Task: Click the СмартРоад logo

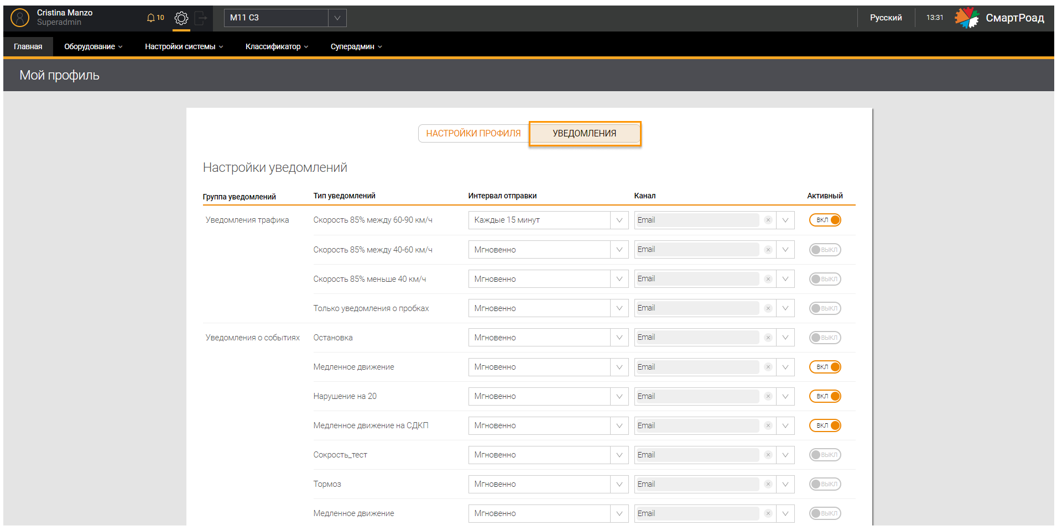Action: [999, 18]
